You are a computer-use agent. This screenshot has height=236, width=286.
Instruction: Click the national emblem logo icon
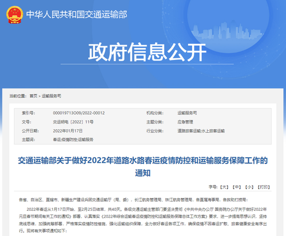click(15, 15)
